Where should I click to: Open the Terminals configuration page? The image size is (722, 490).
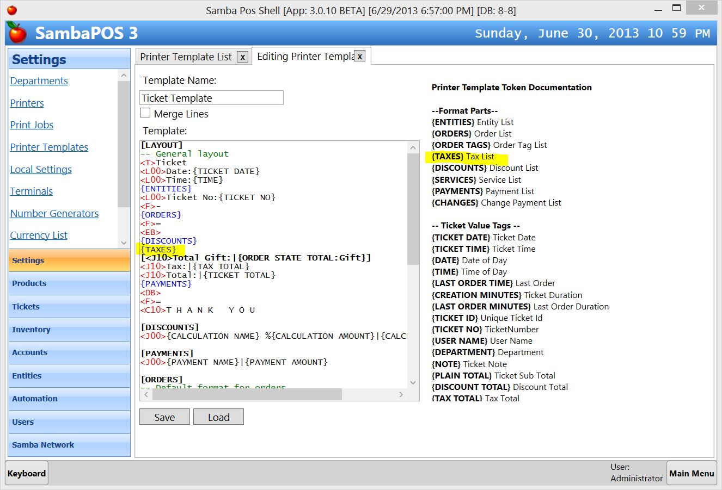tap(31, 191)
